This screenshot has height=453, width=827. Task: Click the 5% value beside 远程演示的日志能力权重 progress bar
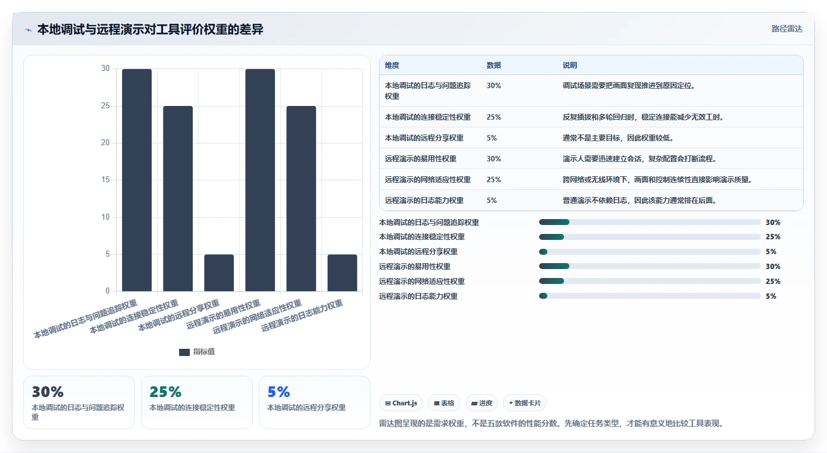pyautogui.click(x=771, y=296)
